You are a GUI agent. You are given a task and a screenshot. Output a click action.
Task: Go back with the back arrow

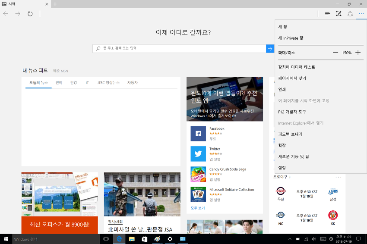tap(6, 14)
